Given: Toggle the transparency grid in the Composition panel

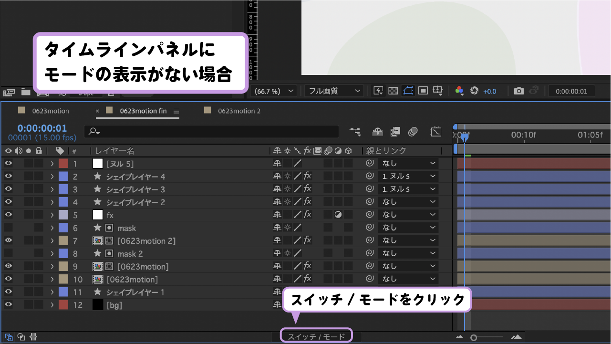Looking at the screenshot, I should [x=392, y=91].
